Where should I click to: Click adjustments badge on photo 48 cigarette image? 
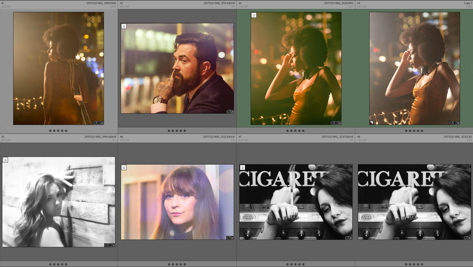click(469, 238)
